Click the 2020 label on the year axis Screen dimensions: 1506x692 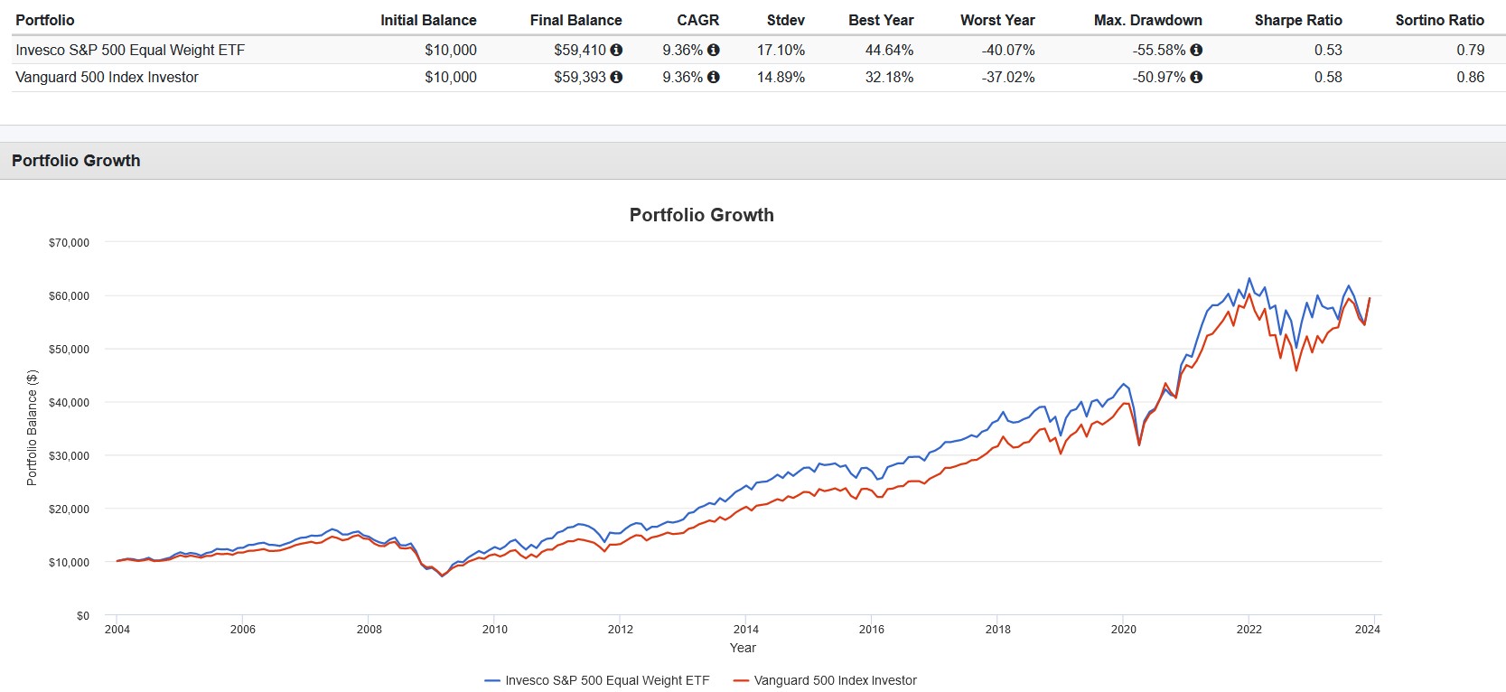pos(1123,630)
